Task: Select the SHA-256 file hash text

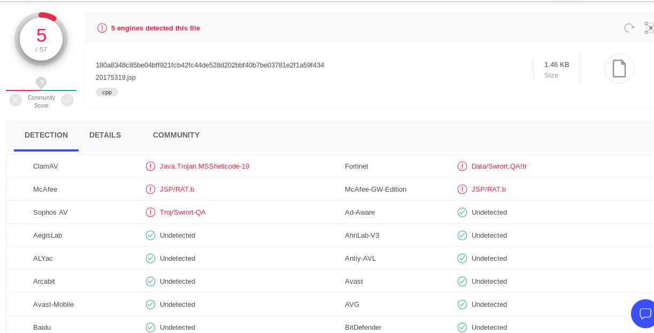Action: (210, 65)
